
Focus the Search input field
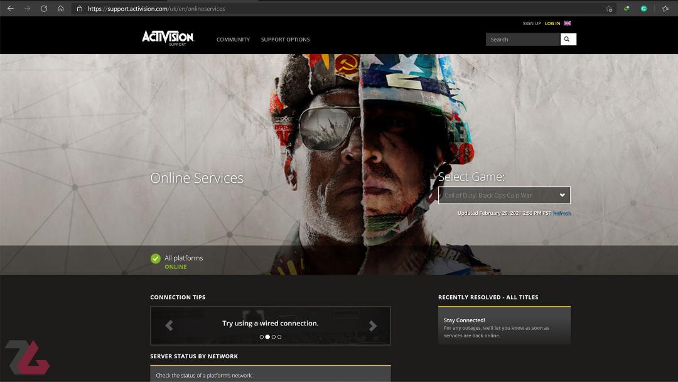coord(522,40)
